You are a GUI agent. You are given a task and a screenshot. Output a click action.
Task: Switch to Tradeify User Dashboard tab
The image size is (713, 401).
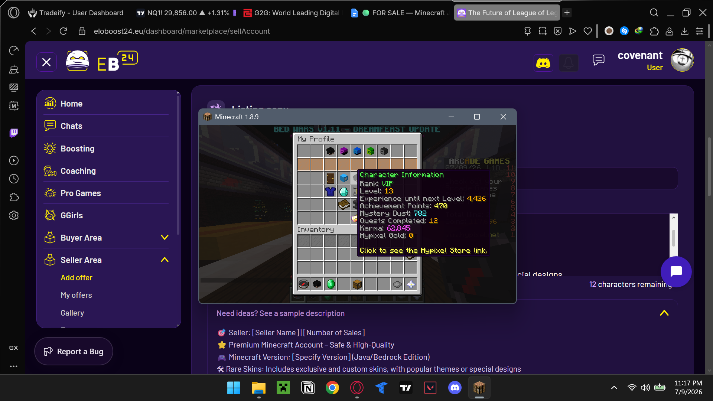click(76, 13)
